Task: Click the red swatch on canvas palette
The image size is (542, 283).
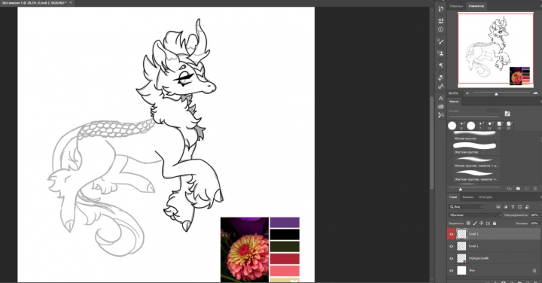Action: 285,258
